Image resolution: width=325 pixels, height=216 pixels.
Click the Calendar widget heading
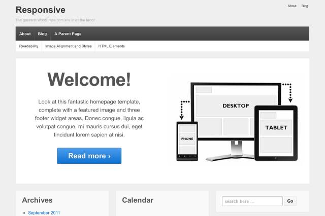coord(138,200)
